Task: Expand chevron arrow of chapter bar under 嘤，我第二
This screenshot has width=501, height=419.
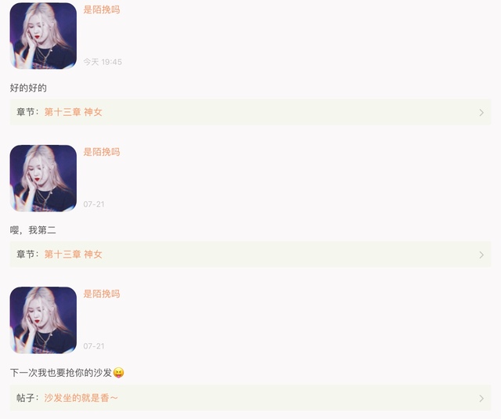Action: click(481, 255)
